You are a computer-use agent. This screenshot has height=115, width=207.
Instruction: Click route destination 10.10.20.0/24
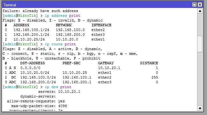(35, 73)
